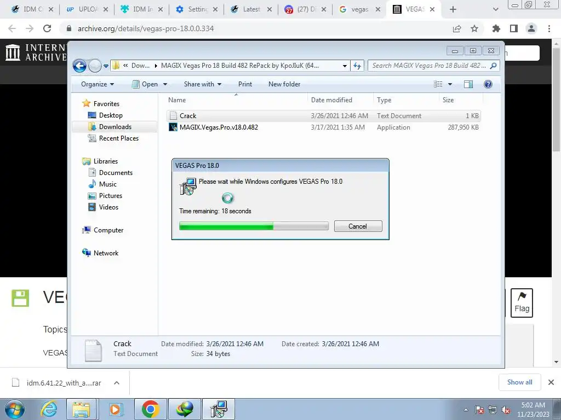Click the change view icon

(438, 84)
